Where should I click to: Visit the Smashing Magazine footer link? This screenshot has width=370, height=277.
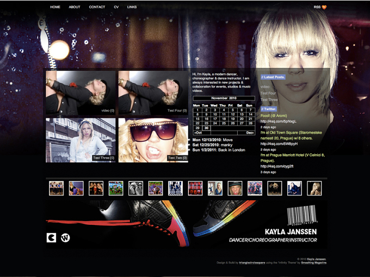(314, 263)
